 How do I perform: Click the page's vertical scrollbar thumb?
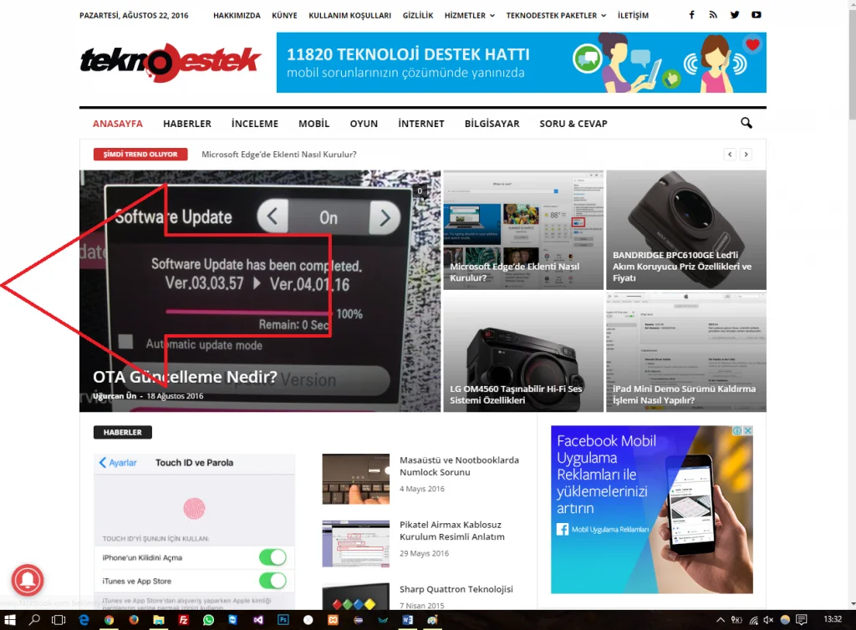(850, 67)
